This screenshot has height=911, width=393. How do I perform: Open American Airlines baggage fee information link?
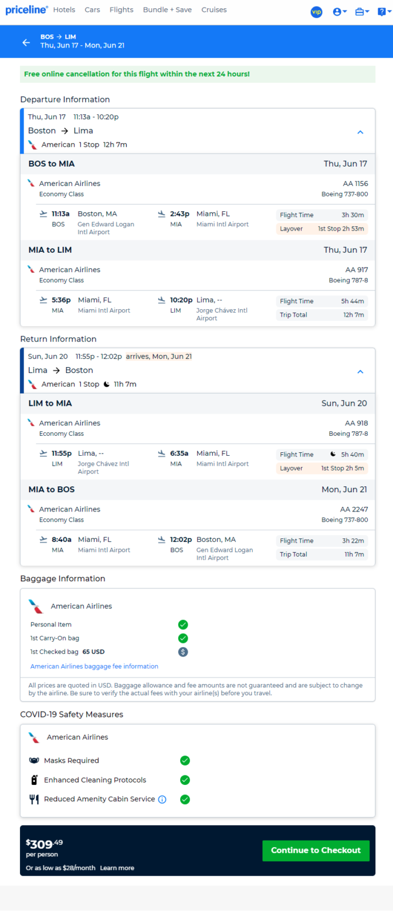click(x=94, y=666)
